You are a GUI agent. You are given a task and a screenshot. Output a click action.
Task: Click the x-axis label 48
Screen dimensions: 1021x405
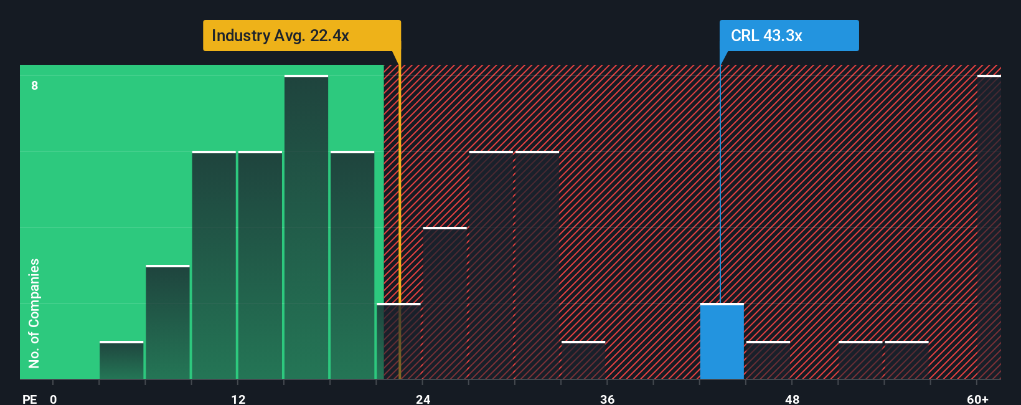pos(792,399)
